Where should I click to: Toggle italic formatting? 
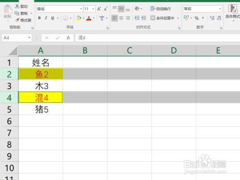click(x=46, y=18)
